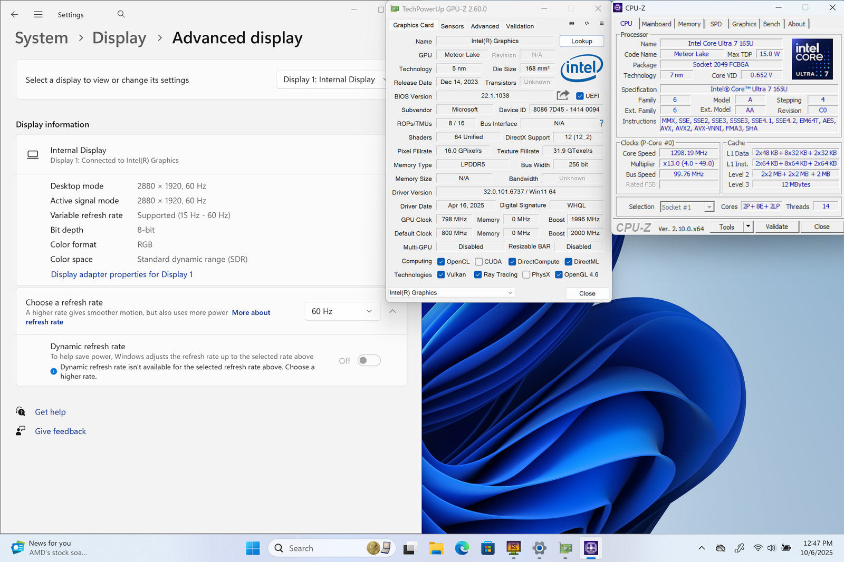This screenshot has width=844, height=562.
Task: Click Bus Interface question mark icon
Action: click(x=601, y=123)
